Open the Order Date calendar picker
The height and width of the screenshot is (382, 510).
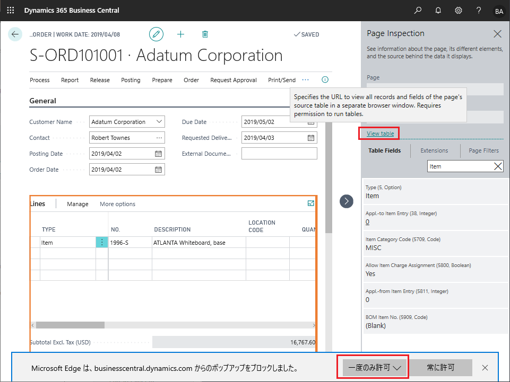coord(158,170)
